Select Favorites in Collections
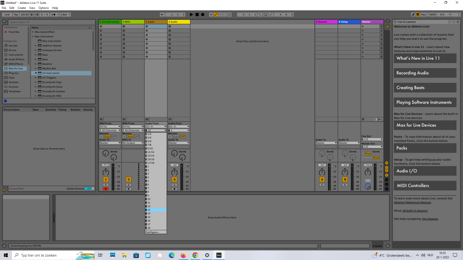The height and width of the screenshot is (260, 463). (x=14, y=32)
